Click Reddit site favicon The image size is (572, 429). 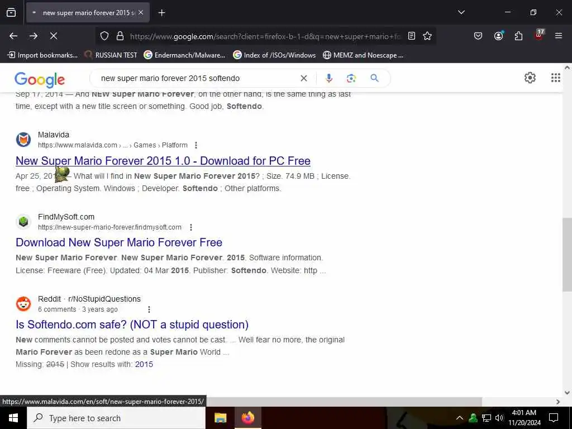coord(23,304)
